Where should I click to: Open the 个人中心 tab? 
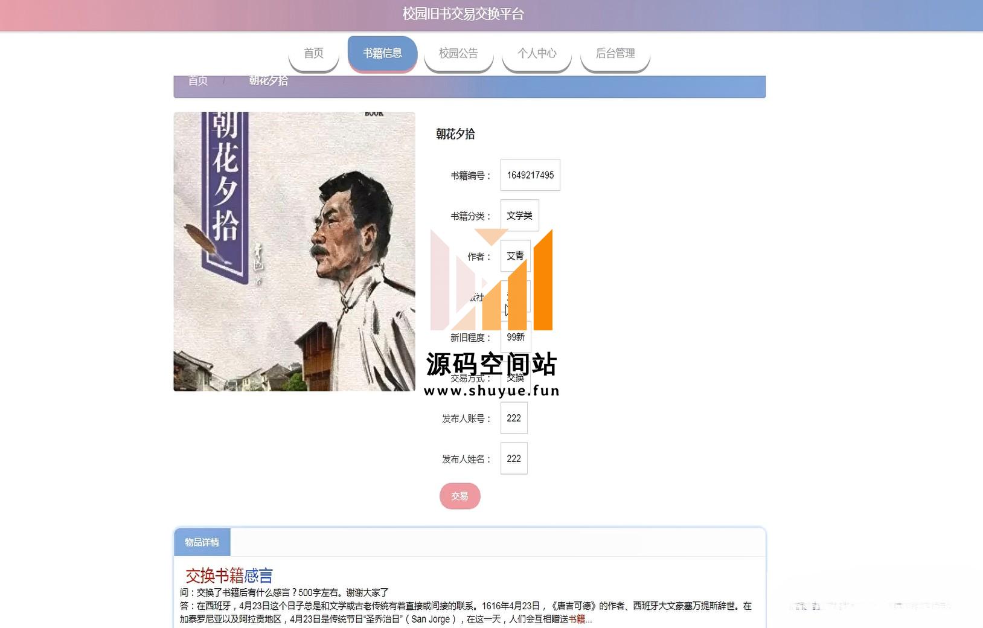click(x=537, y=54)
